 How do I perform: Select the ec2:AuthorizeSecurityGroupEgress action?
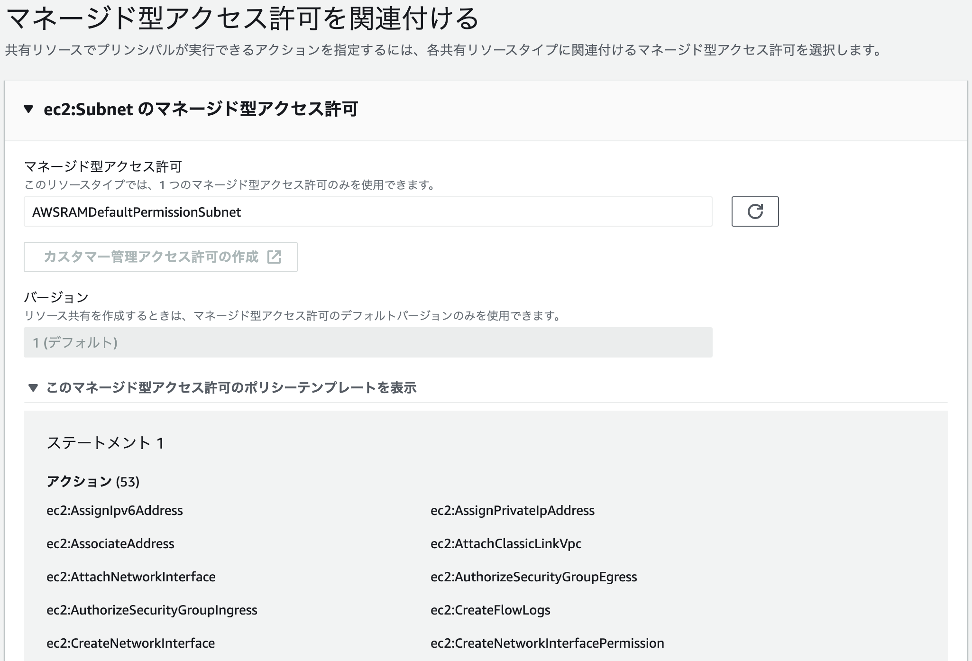[533, 577]
